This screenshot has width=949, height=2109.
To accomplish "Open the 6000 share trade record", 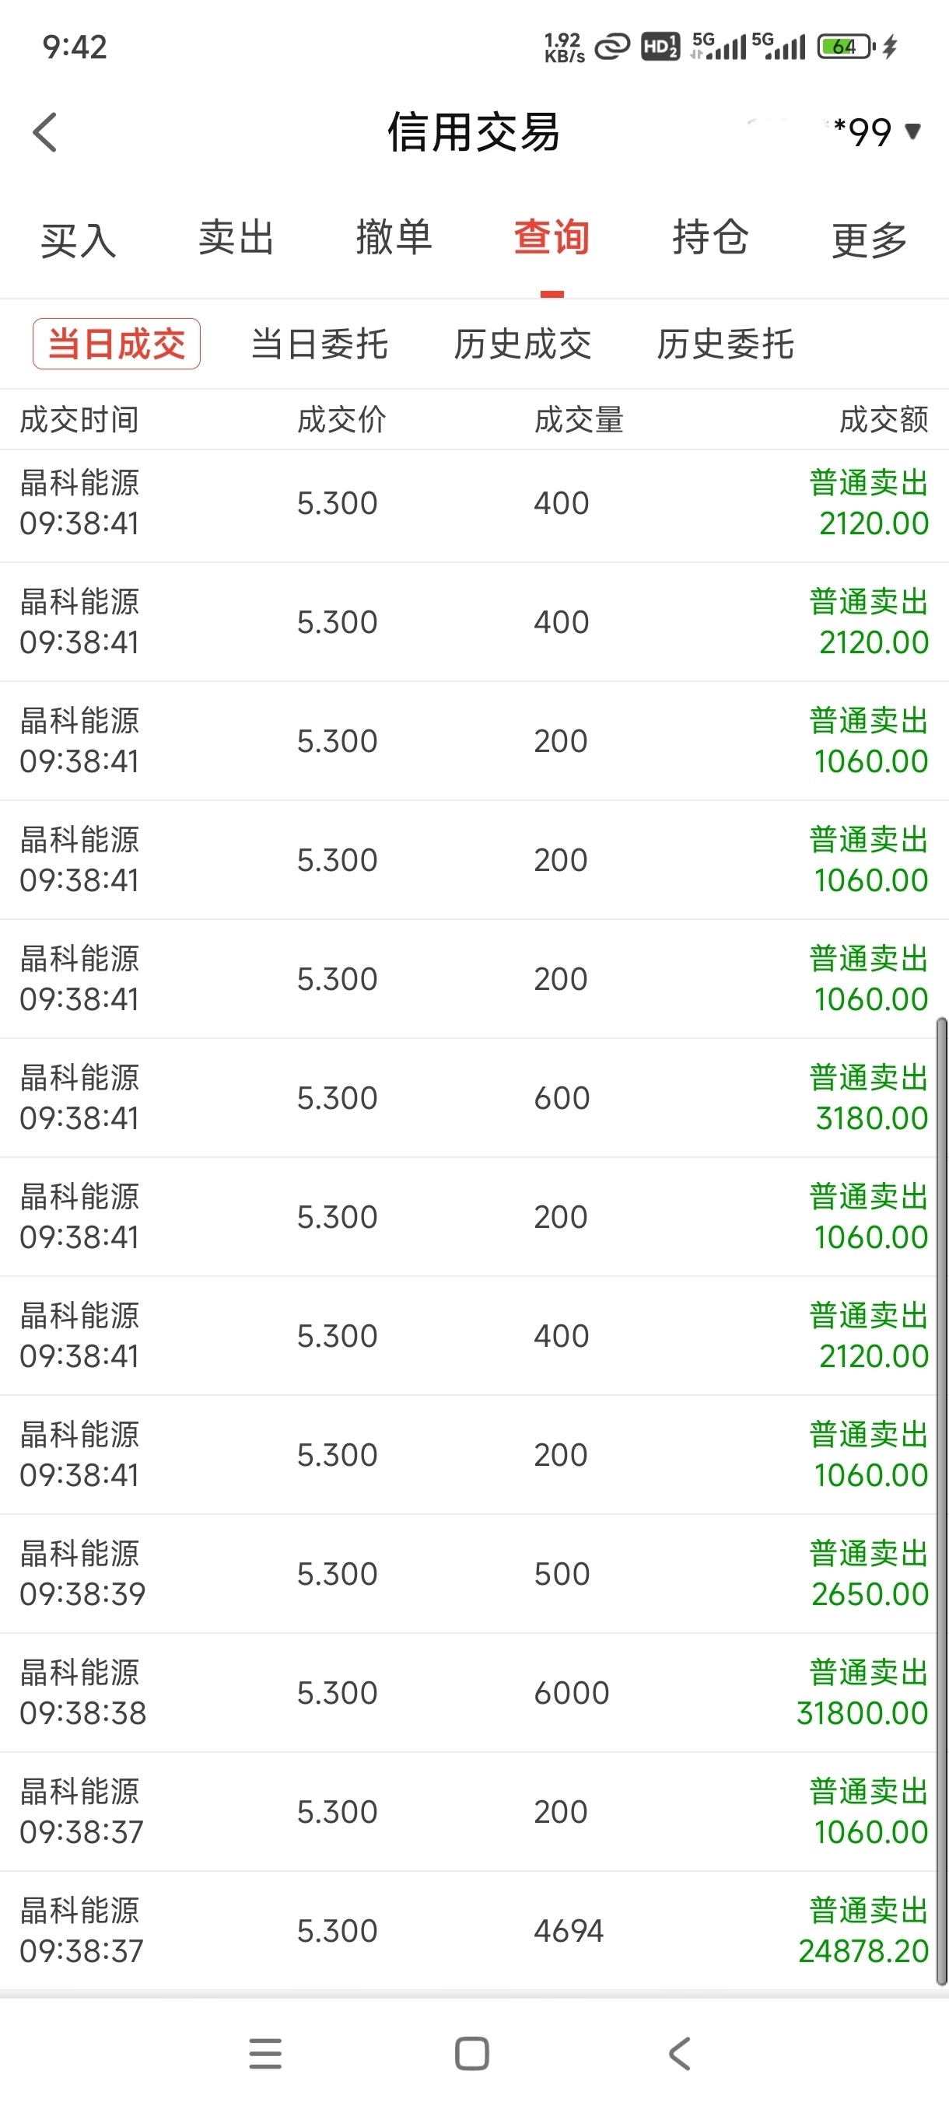I will click(474, 1692).
